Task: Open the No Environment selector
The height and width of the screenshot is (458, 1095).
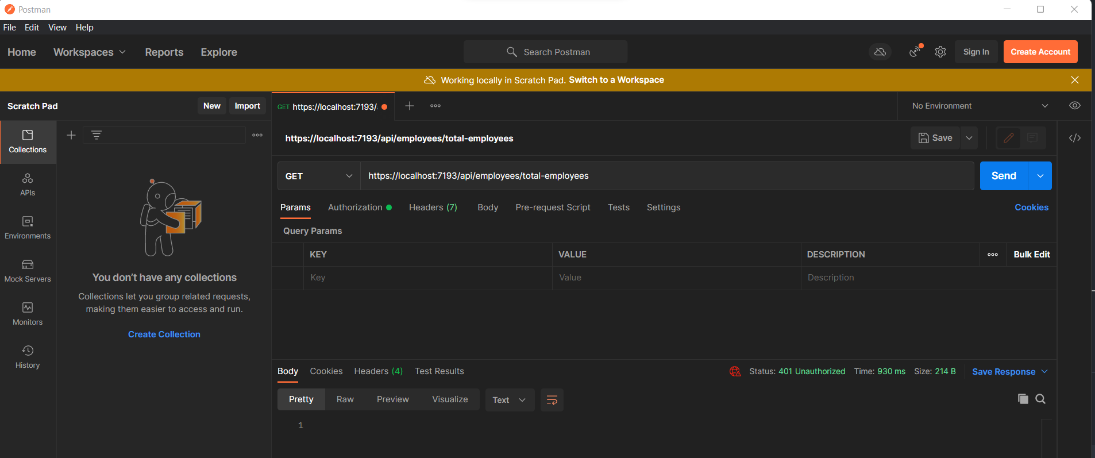Action: point(980,106)
